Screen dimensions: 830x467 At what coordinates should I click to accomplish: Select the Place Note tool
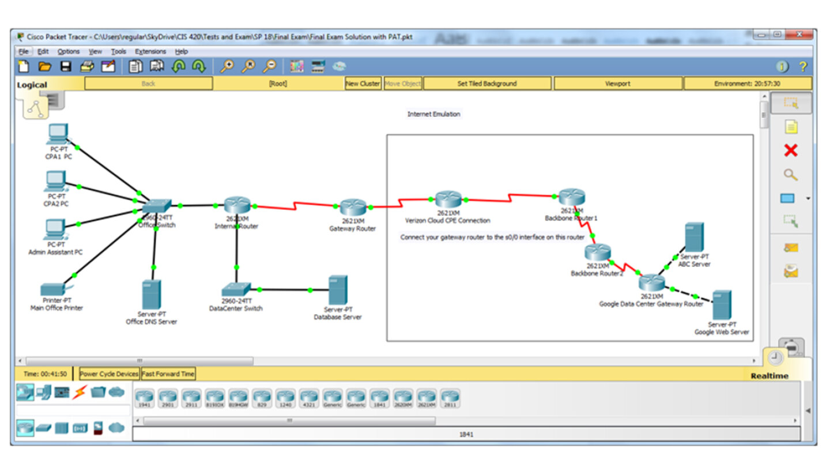791,126
